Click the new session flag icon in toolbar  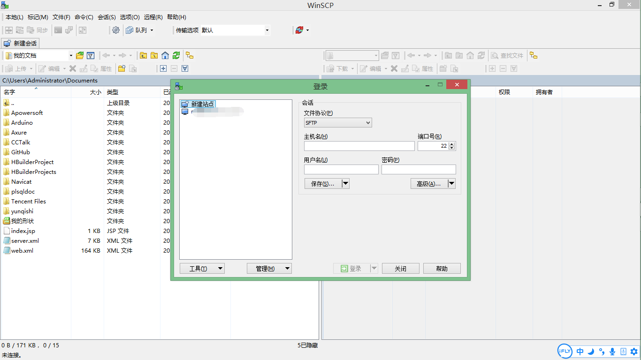click(x=299, y=30)
